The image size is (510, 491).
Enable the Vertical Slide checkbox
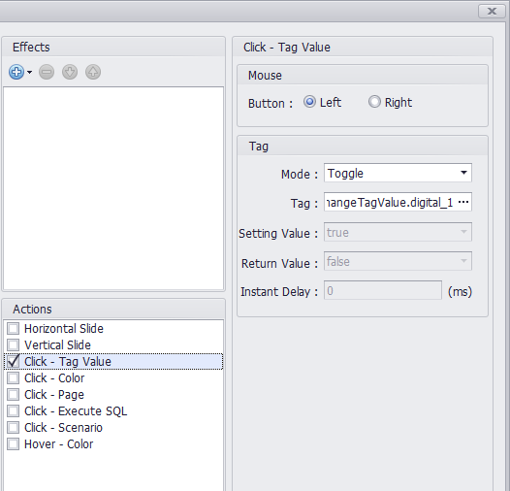coord(13,345)
